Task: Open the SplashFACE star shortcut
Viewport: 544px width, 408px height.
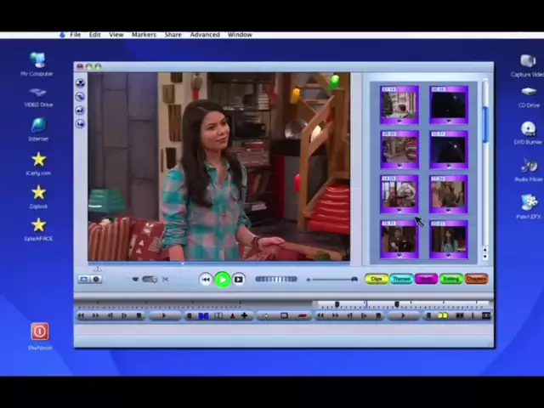Action: point(39,225)
